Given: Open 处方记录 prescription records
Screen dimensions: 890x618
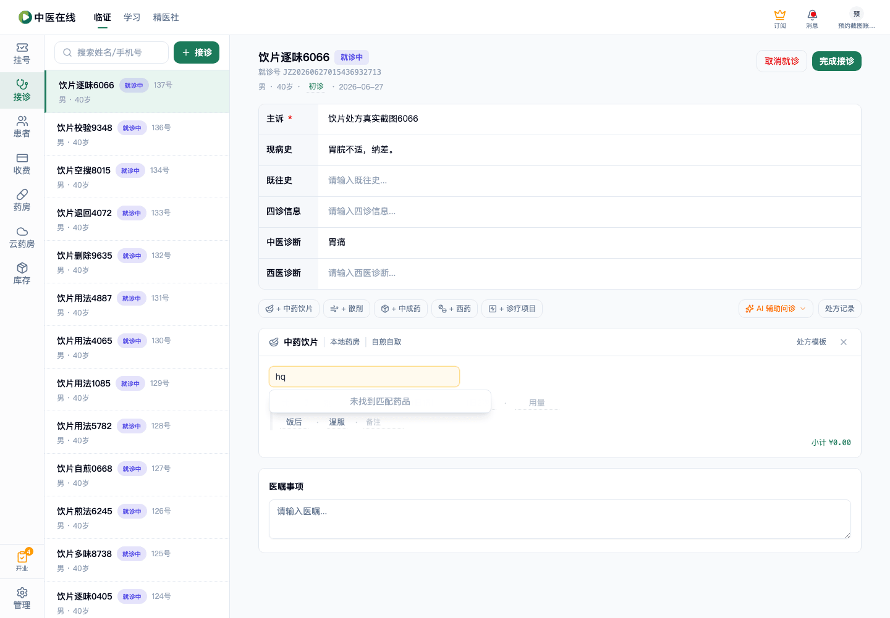Looking at the screenshot, I should (x=839, y=309).
